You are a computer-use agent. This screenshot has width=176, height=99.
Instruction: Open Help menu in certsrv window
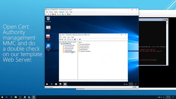click(73, 37)
